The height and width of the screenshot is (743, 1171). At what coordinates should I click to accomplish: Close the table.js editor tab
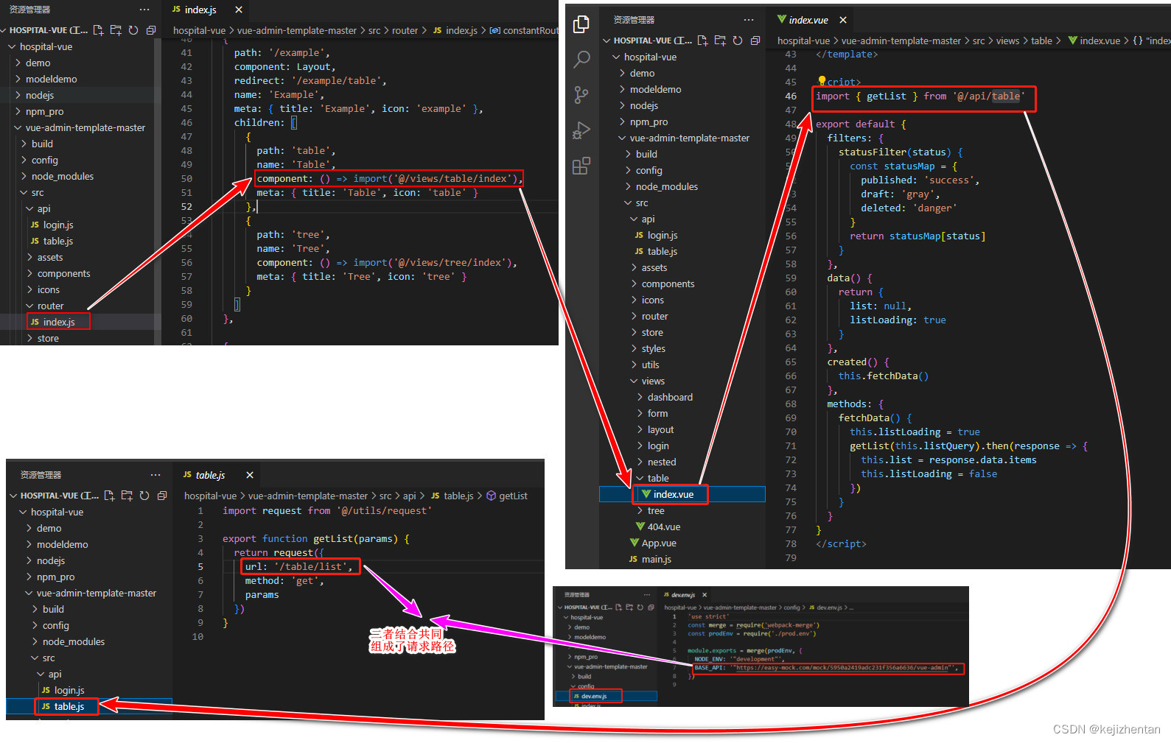(250, 475)
